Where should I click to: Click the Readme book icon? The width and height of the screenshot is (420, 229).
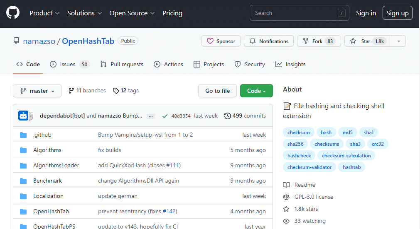286,185
